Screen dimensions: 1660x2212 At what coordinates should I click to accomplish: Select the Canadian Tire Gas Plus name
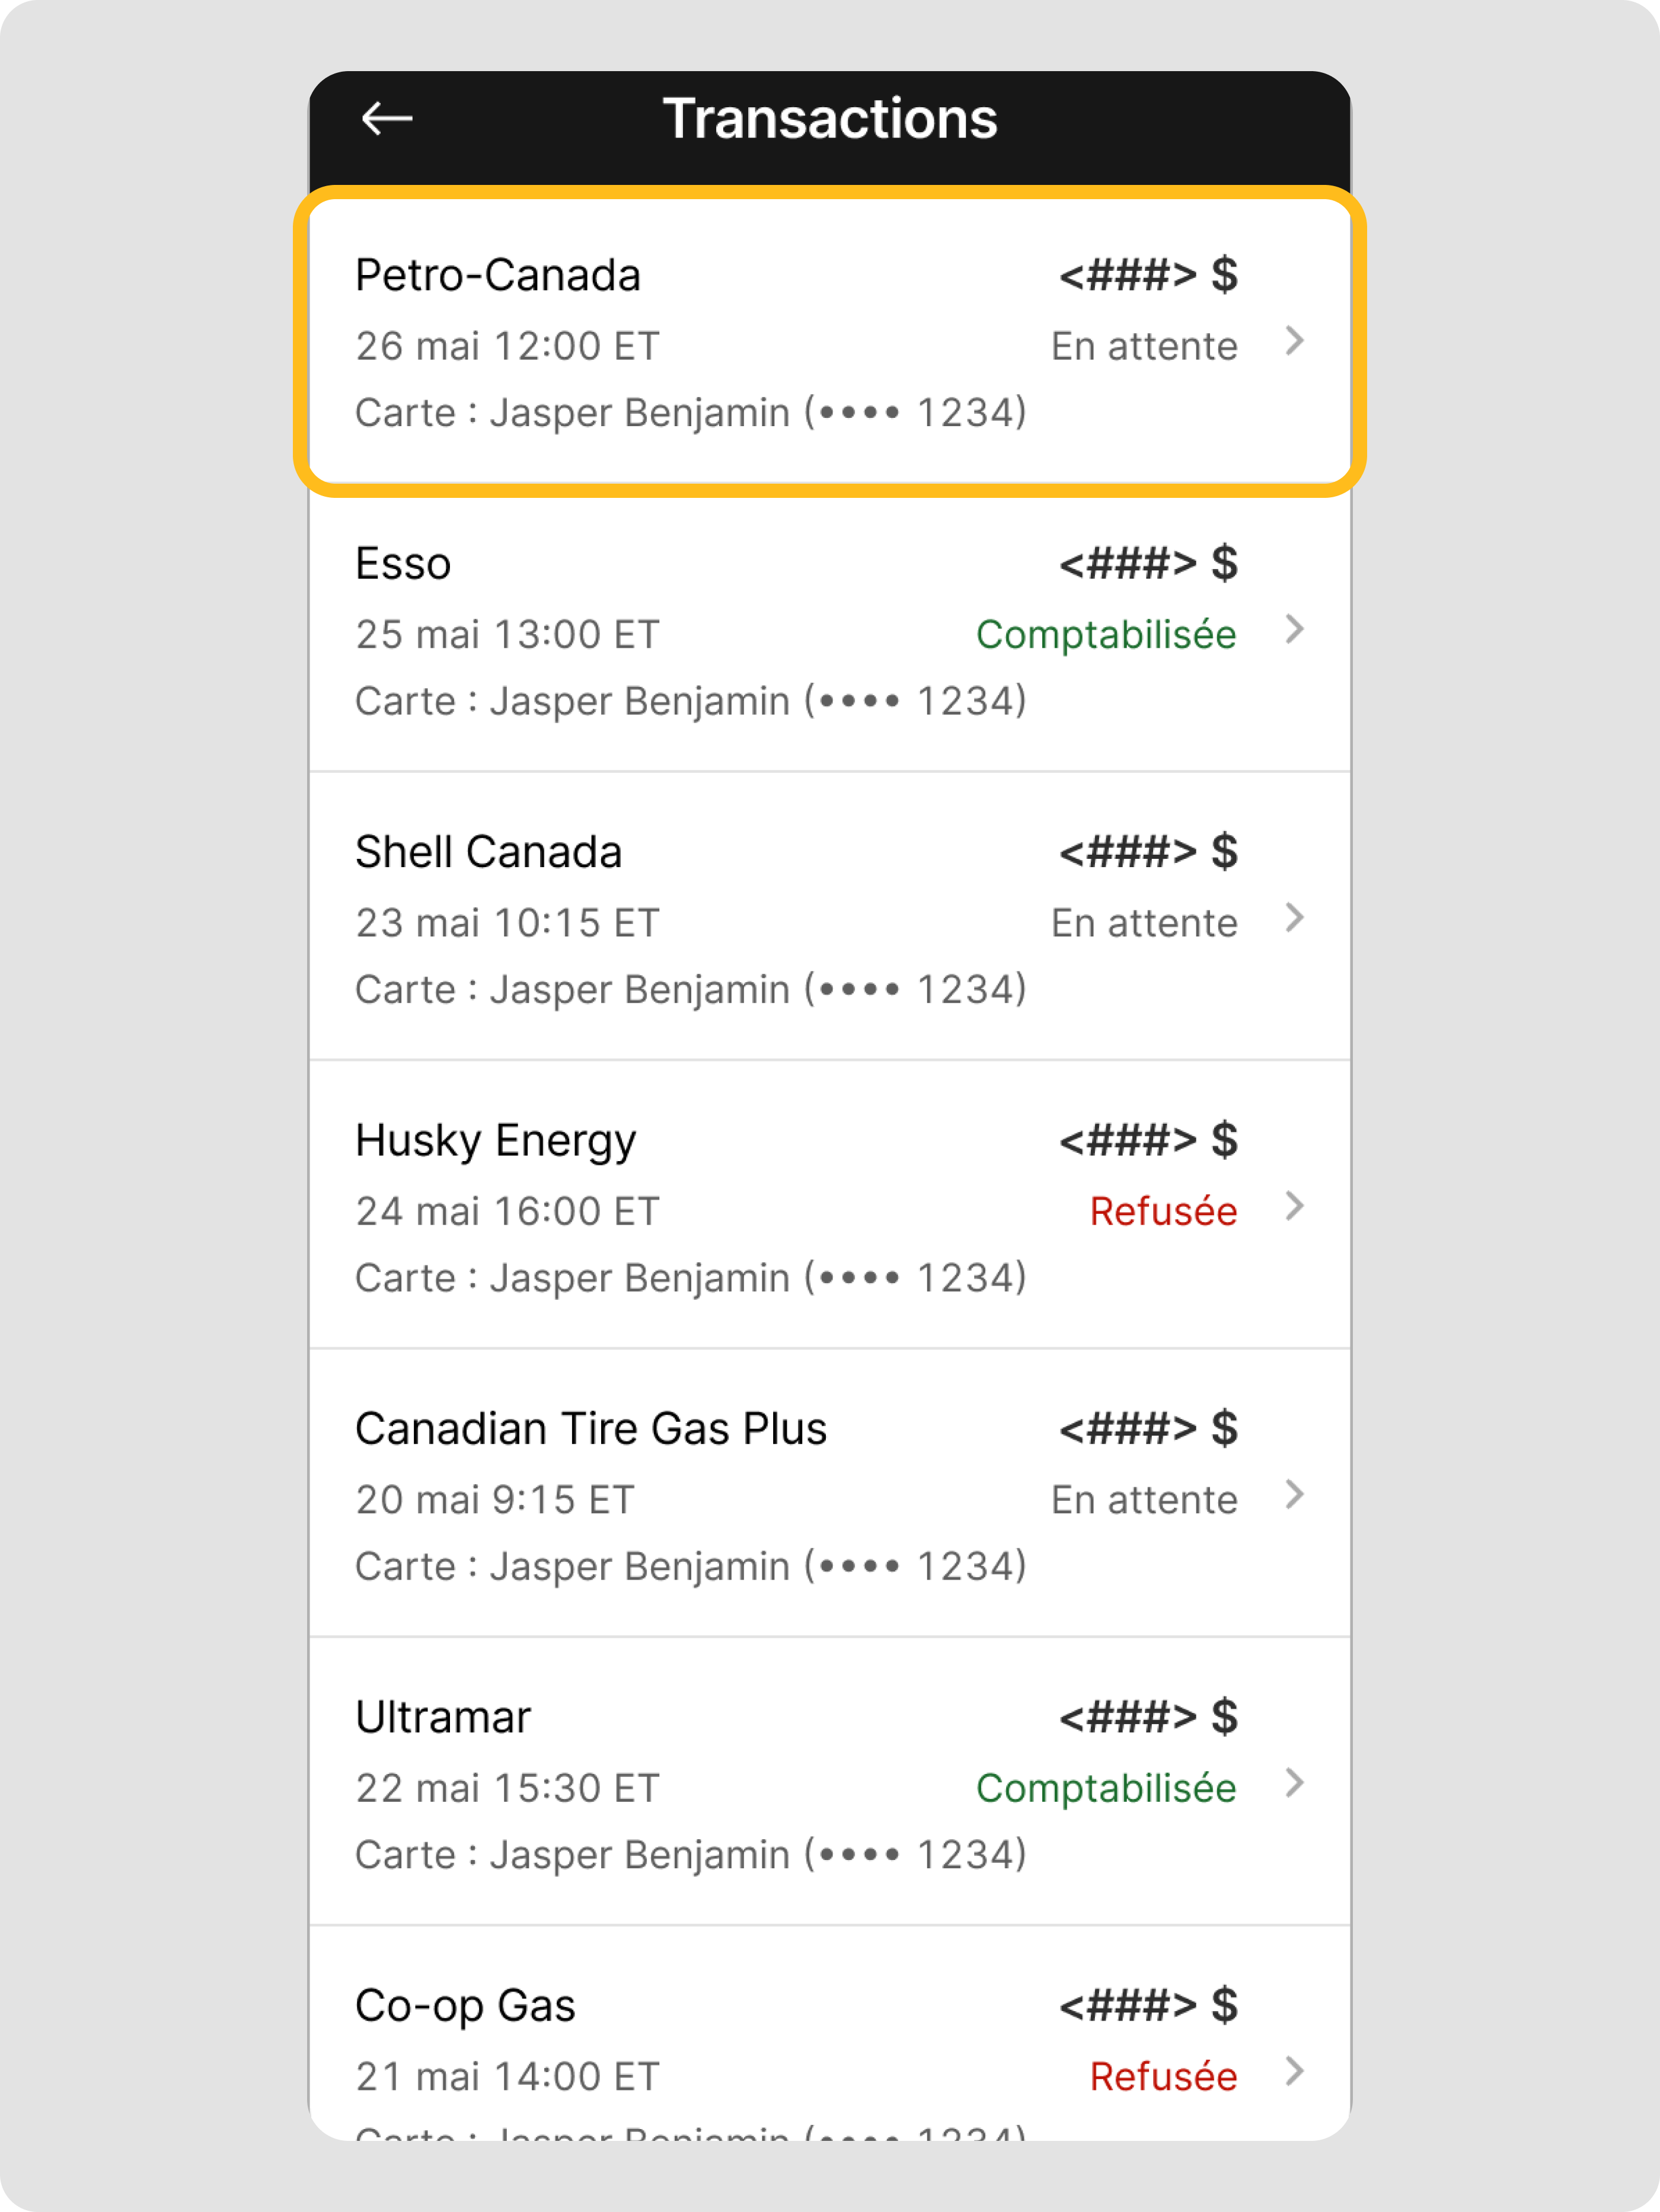coord(591,1428)
